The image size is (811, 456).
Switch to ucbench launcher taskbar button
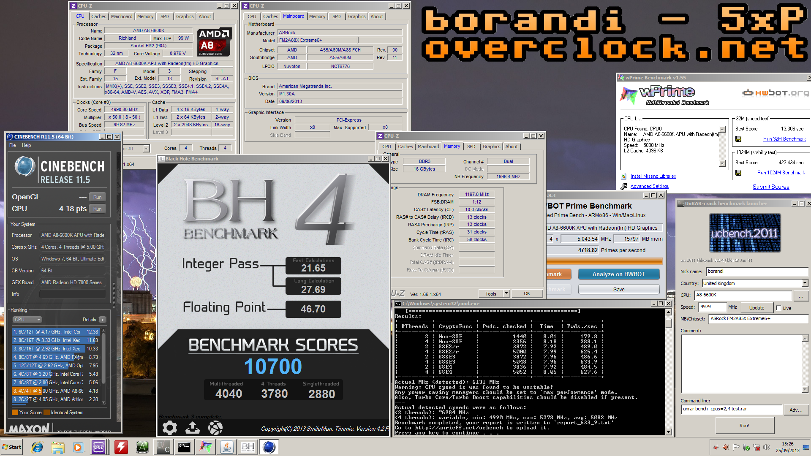tap(163, 447)
